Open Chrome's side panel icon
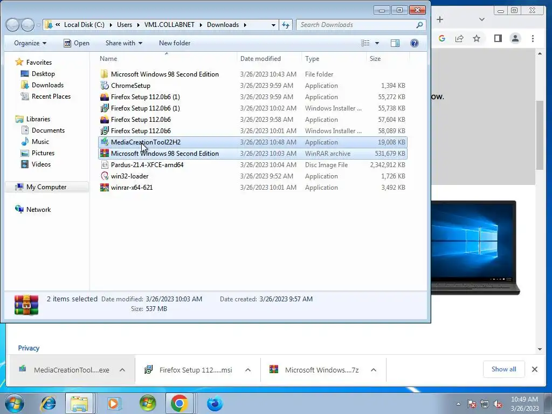552x414 pixels. click(498, 38)
